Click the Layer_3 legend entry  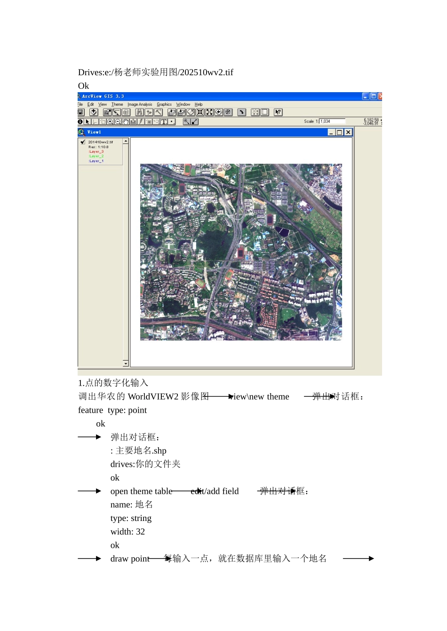[x=96, y=151]
